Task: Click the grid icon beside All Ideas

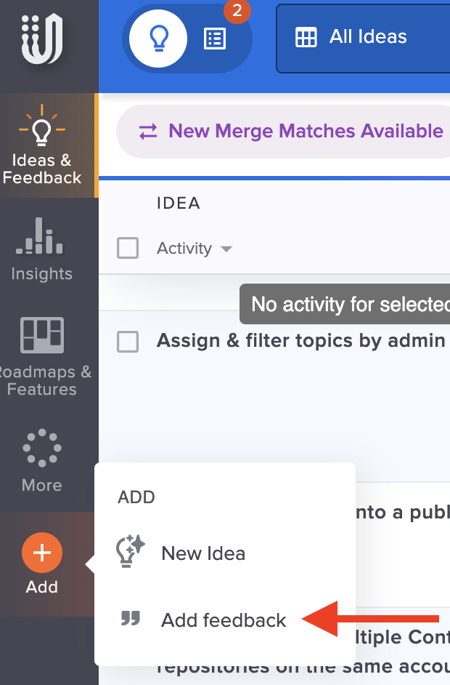Action: [x=306, y=37]
